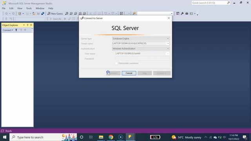This screenshot has height=141, width=251.
Task: Click the Cortana circle icon on taskbar
Action: click(82, 137)
